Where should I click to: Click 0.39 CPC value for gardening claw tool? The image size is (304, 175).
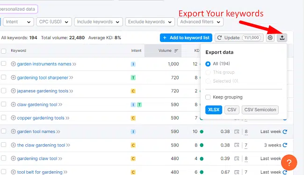225,159
